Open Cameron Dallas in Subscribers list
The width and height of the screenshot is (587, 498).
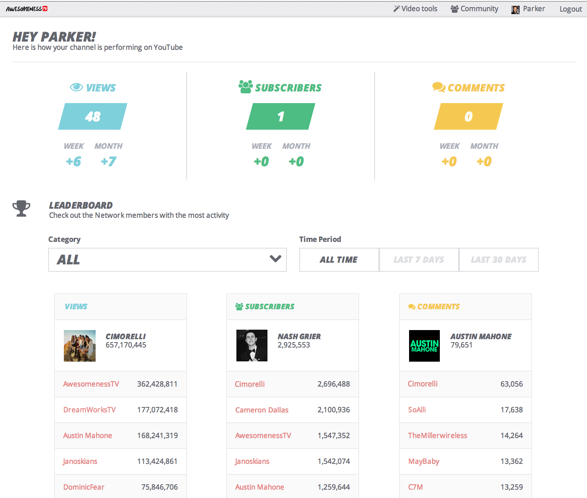[x=262, y=410]
